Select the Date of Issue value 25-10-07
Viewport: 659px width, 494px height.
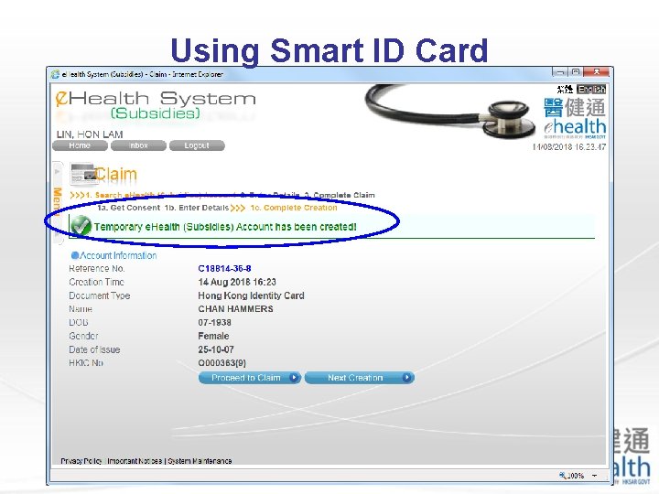tap(216, 349)
